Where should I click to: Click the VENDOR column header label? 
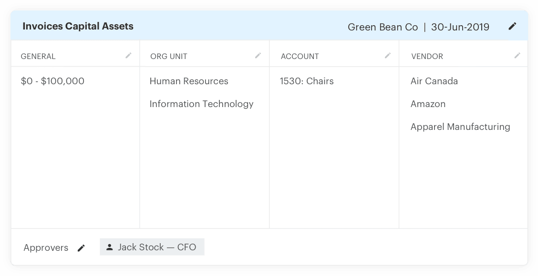pyautogui.click(x=426, y=56)
